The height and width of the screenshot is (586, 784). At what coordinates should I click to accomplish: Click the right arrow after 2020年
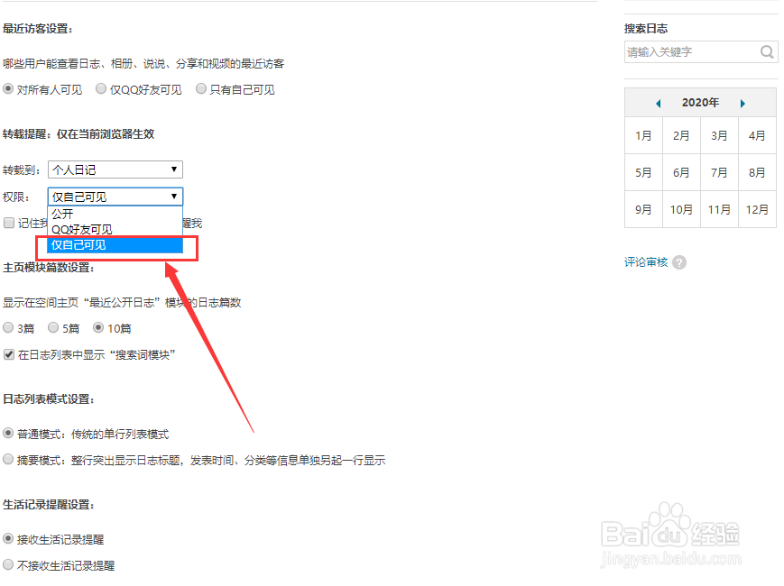tap(742, 103)
